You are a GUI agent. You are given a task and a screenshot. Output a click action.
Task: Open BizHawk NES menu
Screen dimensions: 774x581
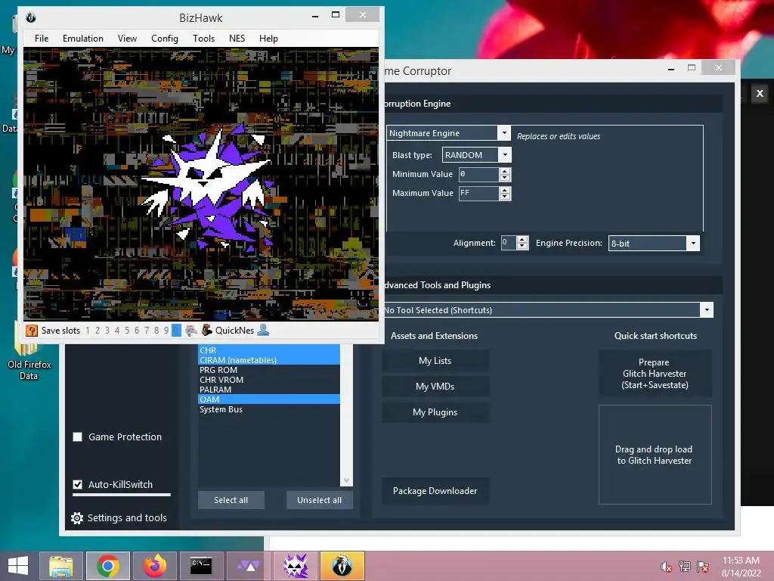(x=237, y=39)
